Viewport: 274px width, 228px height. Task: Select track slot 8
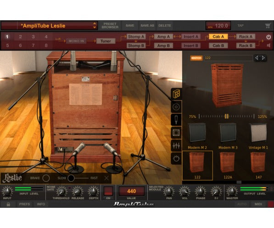tap(46, 45)
